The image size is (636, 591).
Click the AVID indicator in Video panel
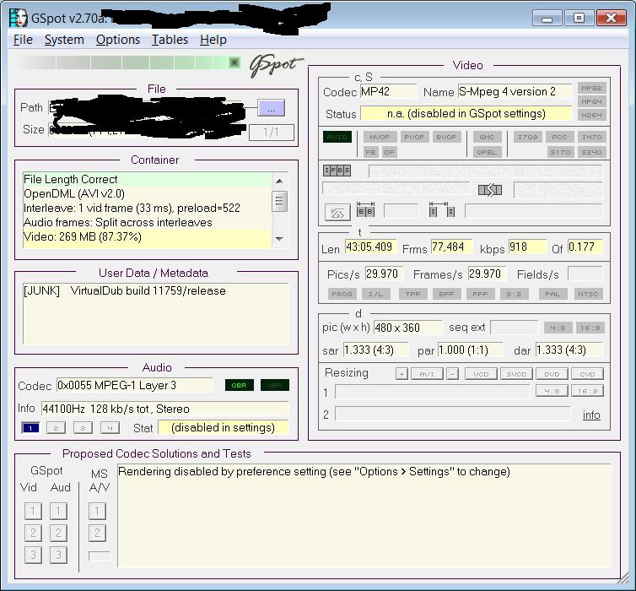[x=337, y=137]
